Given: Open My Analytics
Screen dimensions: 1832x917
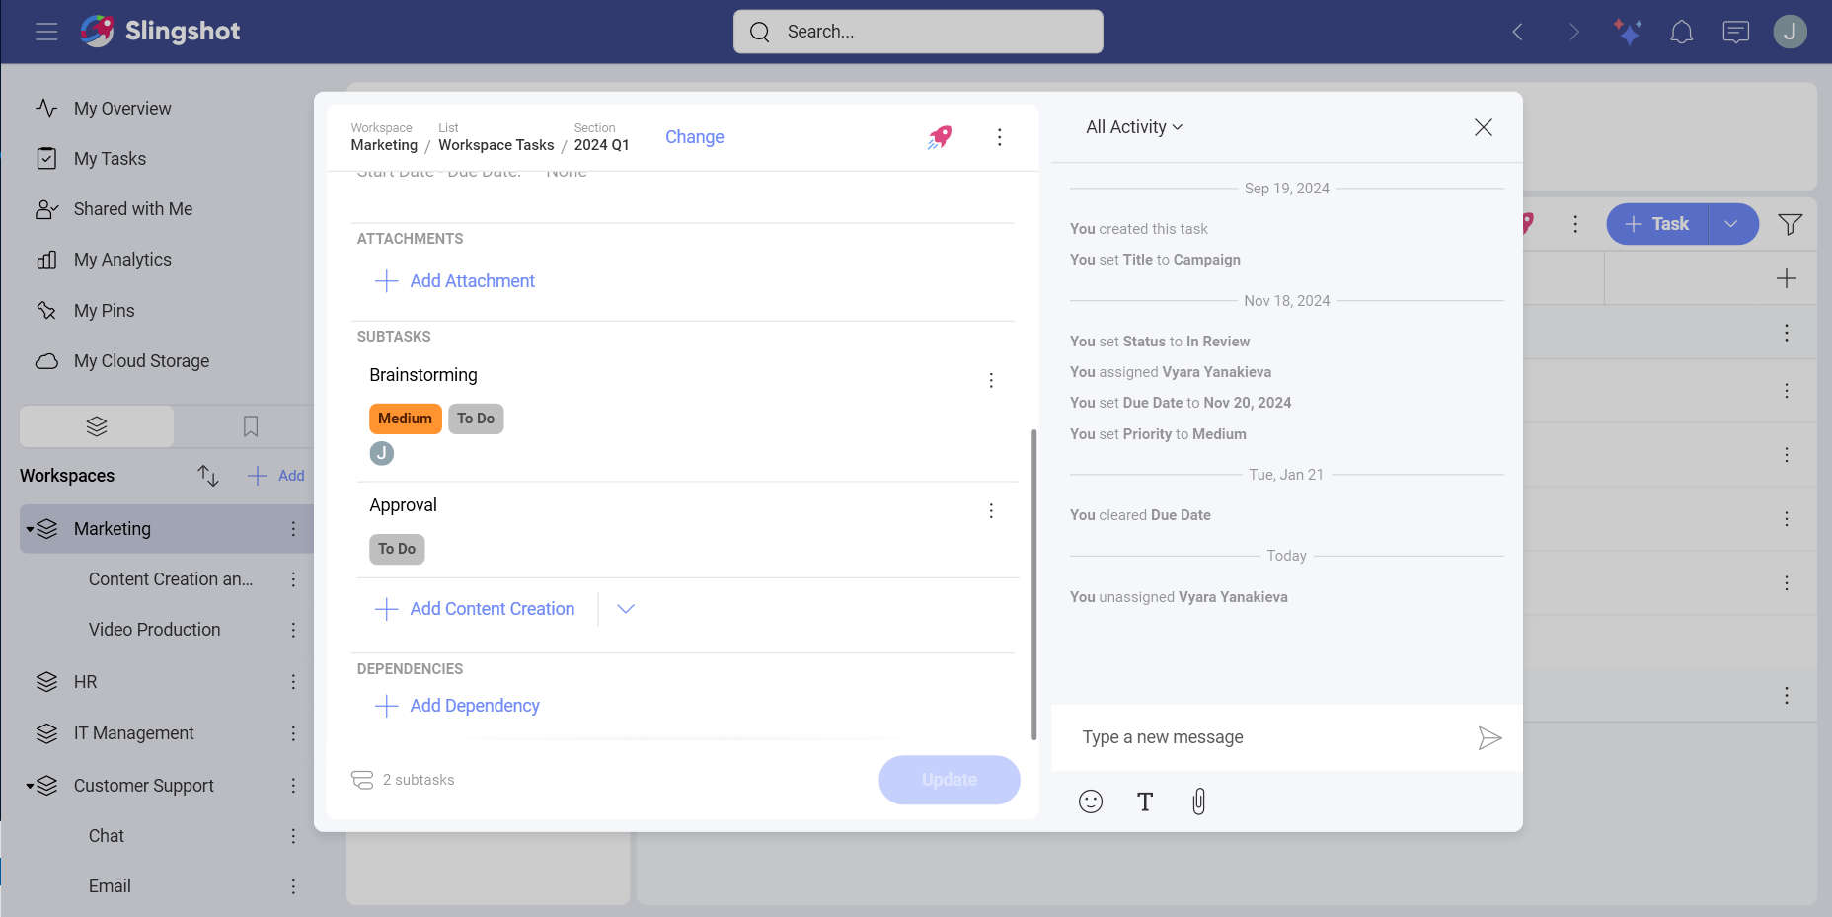Looking at the screenshot, I should pos(122,260).
